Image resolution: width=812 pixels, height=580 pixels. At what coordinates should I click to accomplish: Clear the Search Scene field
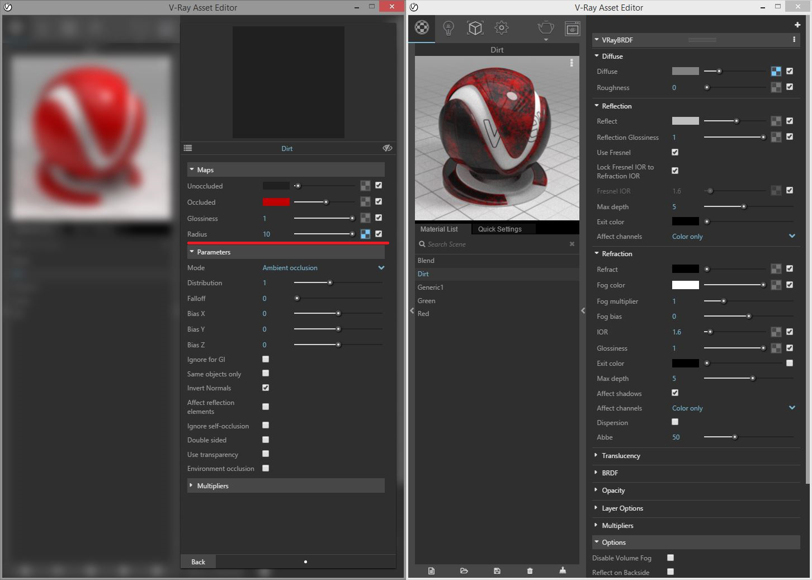coord(572,244)
